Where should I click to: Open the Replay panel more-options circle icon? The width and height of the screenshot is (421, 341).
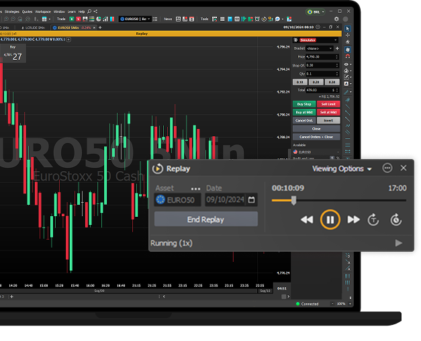tap(387, 168)
